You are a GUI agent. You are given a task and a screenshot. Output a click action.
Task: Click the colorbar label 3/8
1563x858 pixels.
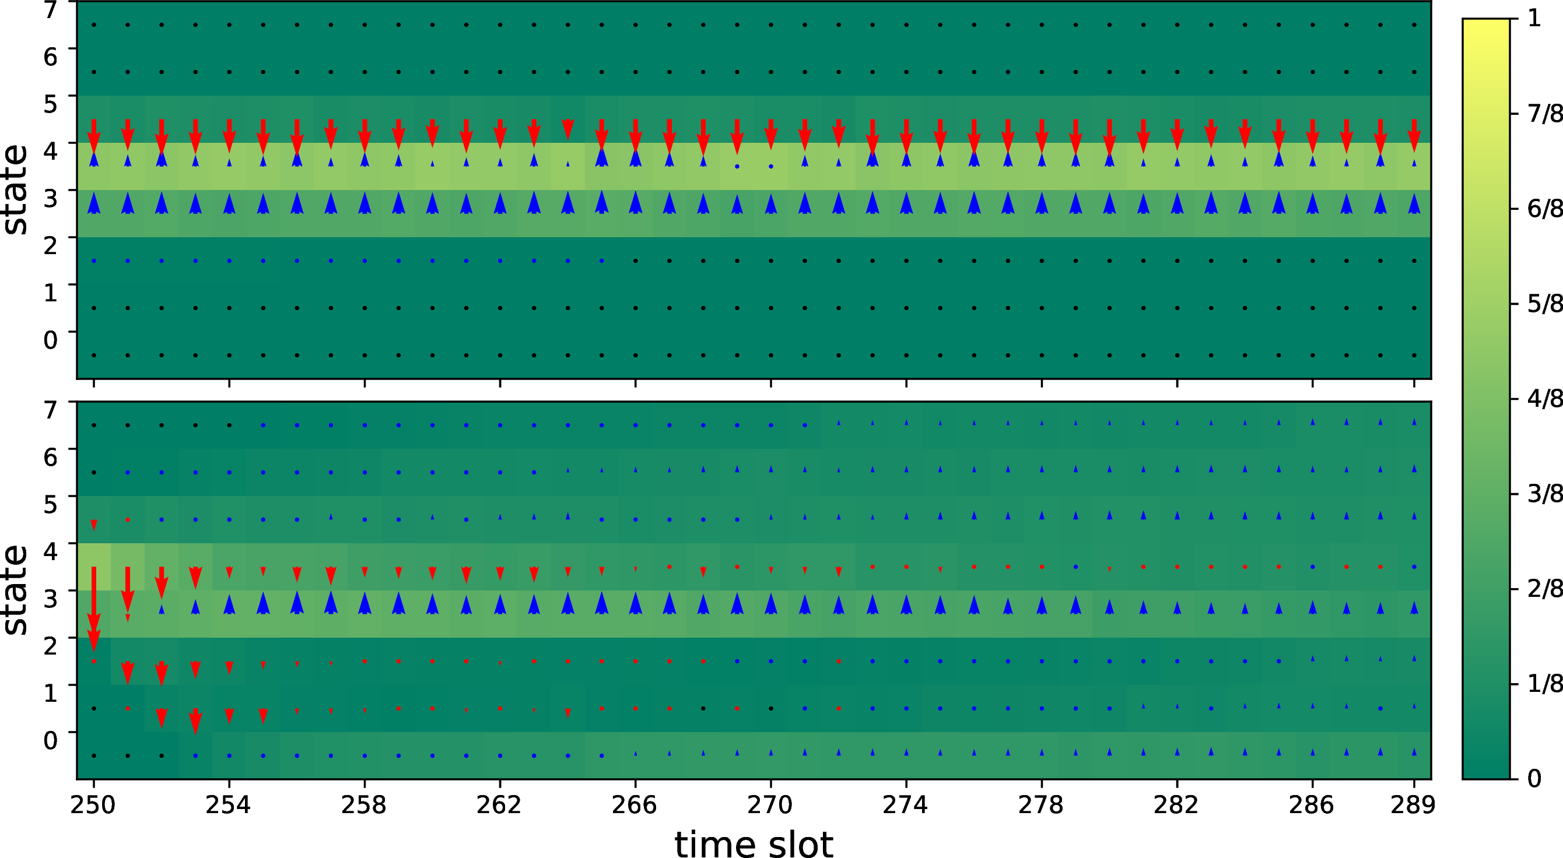(x=1545, y=494)
